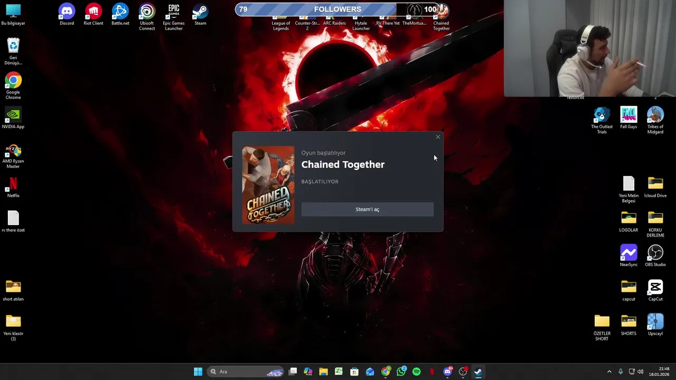Click the Chained Together desktop shortcut label
This screenshot has width=676, height=380.
tap(442, 26)
